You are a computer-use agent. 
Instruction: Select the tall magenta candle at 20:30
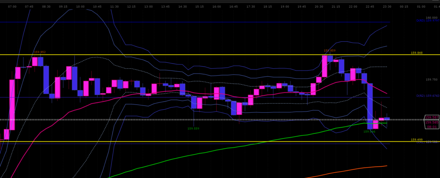(x=324, y=66)
